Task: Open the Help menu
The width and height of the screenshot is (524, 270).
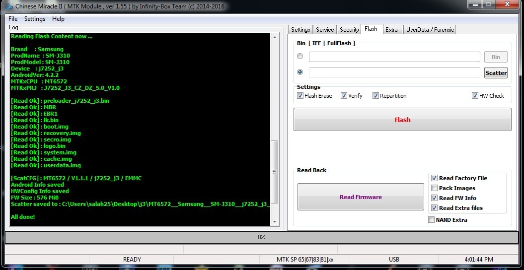Action: pos(58,19)
